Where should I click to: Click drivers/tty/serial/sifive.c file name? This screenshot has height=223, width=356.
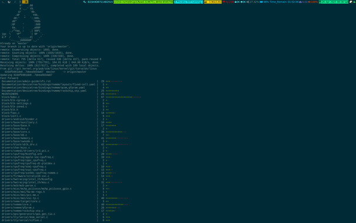point(22,221)
